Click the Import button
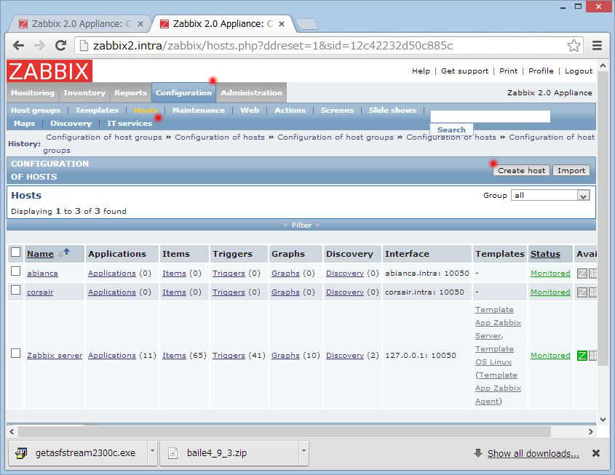This screenshot has width=615, height=475. point(571,170)
